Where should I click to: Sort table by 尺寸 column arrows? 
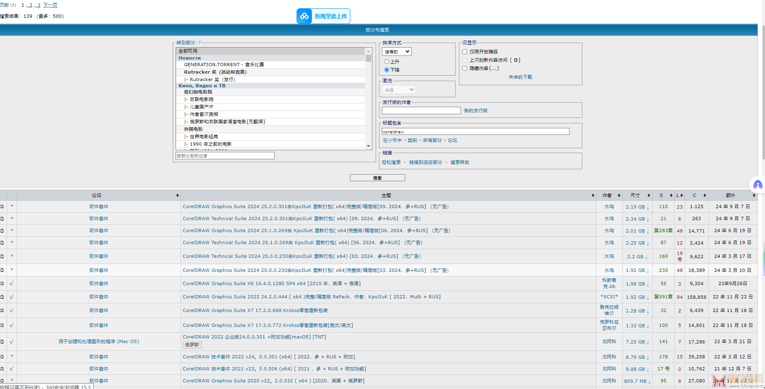pos(649,195)
